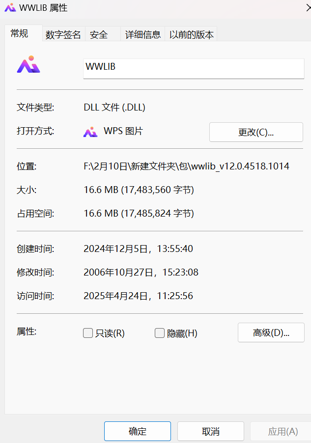
Task: Click the 取消 button
Action: [x=211, y=431]
